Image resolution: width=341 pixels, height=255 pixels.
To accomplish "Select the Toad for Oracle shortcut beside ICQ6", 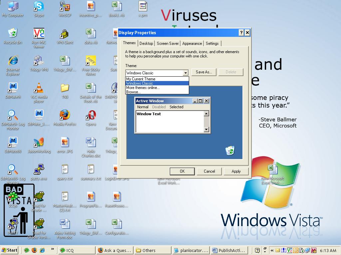I will coord(39,201).
